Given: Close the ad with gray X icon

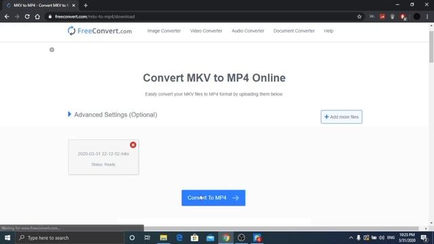Looking at the screenshot, I should point(52,49).
